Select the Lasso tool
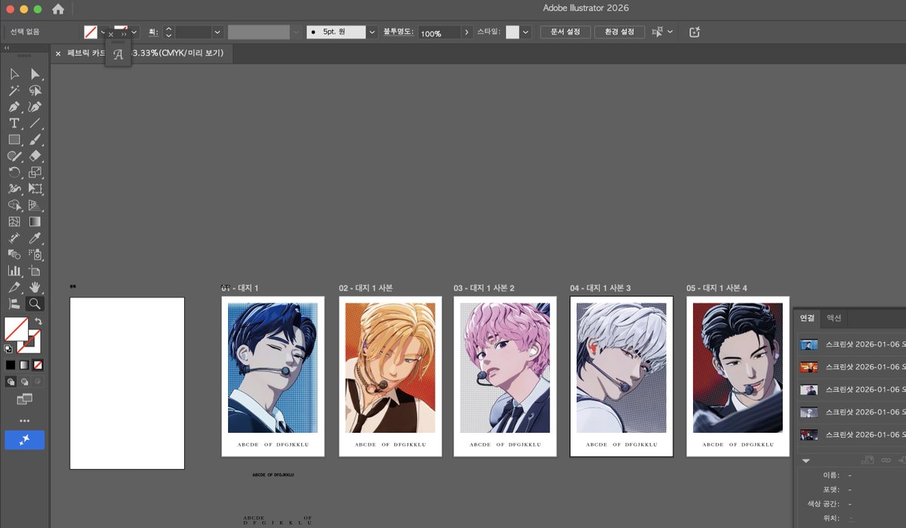The width and height of the screenshot is (906, 528). 35,91
